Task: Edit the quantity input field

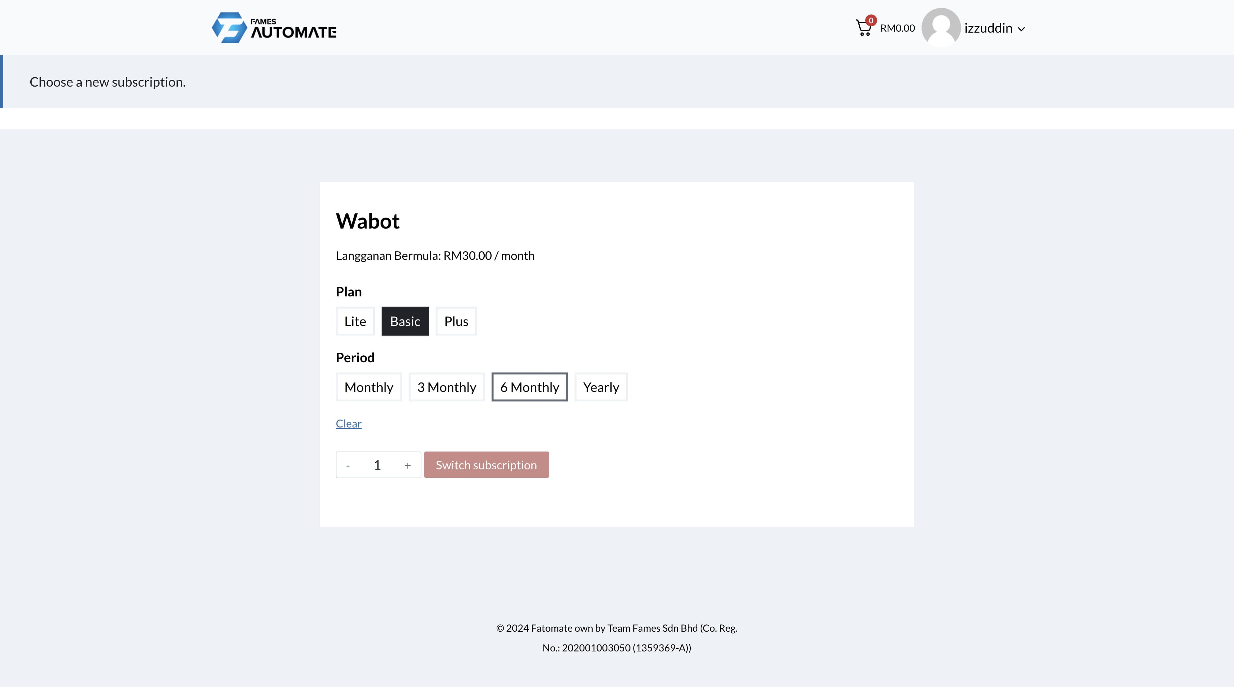Action: (377, 464)
